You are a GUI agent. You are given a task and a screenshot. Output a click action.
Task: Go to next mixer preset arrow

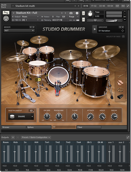click(x=33, y=27)
